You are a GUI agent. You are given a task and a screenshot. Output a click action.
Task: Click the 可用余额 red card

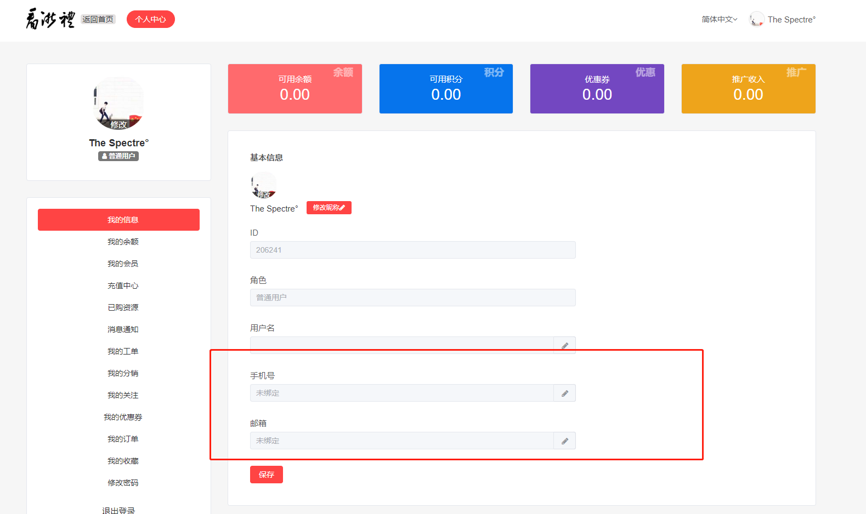pos(295,89)
